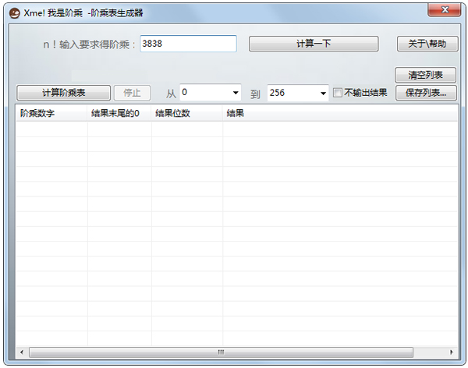Enable the 不输出结果 checkbox
This screenshot has width=468, height=368.
[x=338, y=93]
